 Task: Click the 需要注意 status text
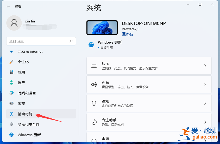[107, 48]
